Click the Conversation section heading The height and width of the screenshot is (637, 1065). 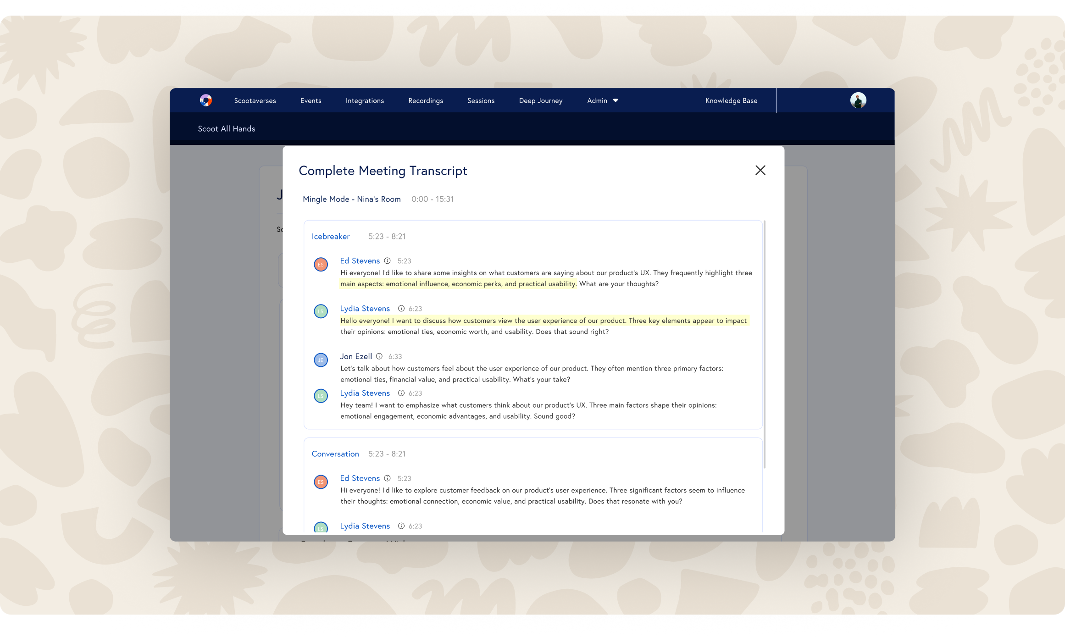click(x=335, y=454)
